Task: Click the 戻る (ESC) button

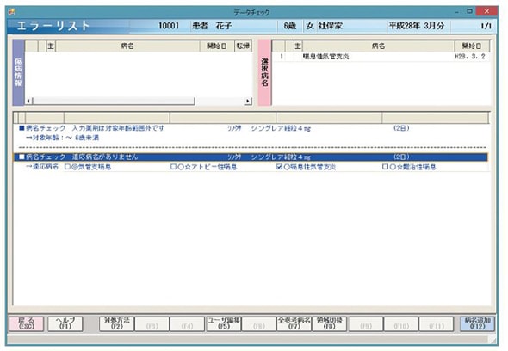Action: point(26,323)
